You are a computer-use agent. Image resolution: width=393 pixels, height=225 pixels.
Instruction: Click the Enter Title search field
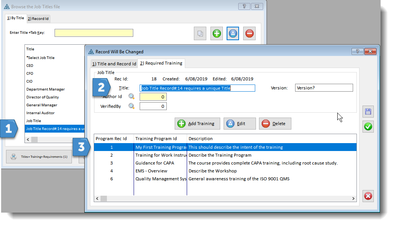[x=94, y=33]
